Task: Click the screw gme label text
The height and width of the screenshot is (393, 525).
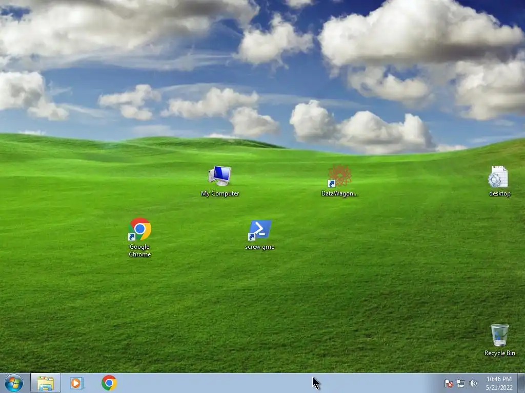Action: [x=260, y=247]
